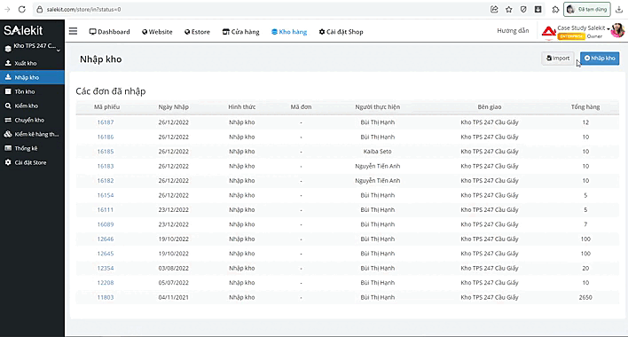Open receipt 16183

coord(106,166)
